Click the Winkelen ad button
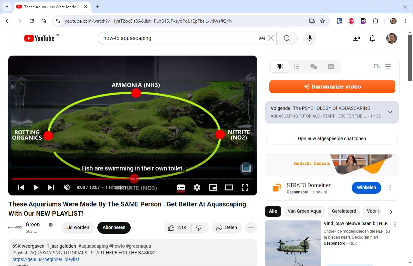This screenshot has height=266, width=413. tap(366, 187)
